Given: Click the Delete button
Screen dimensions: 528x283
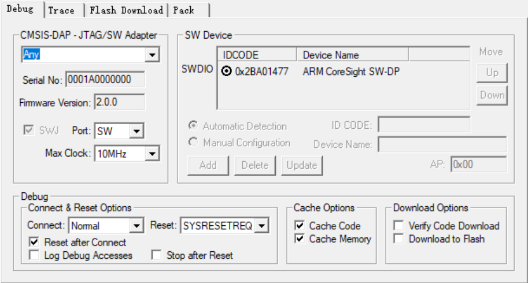Looking at the screenshot, I should (x=255, y=165).
